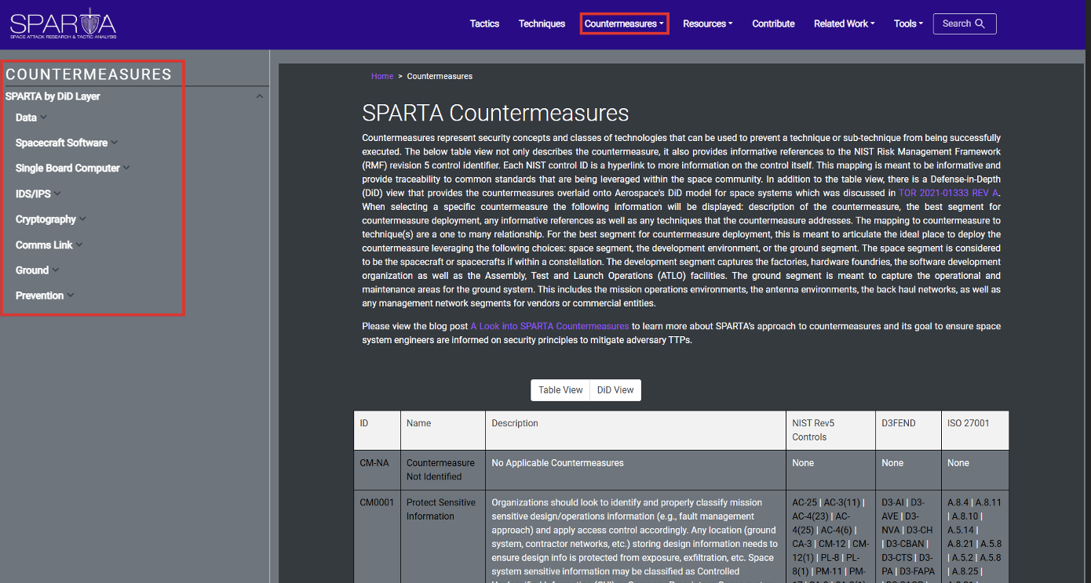Open the A.5.14 ISO 27001 link

click(961, 530)
